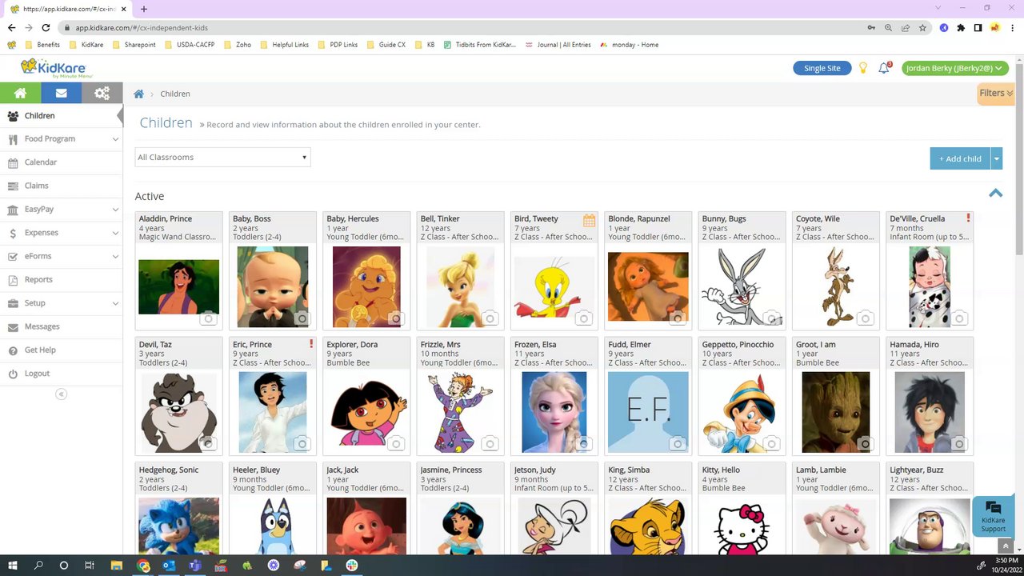
Task: Open monday - Home bookmark
Action: click(630, 45)
